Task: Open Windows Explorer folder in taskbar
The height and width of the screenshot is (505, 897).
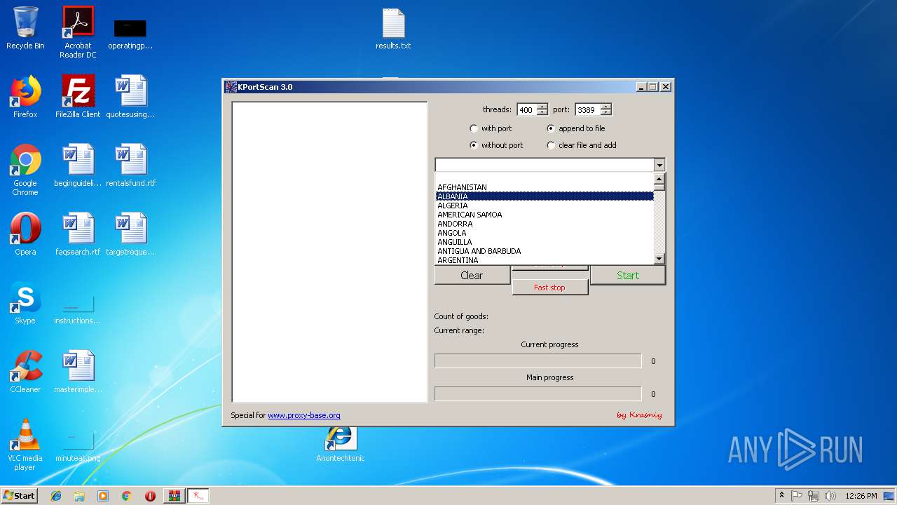Action: tap(79, 496)
